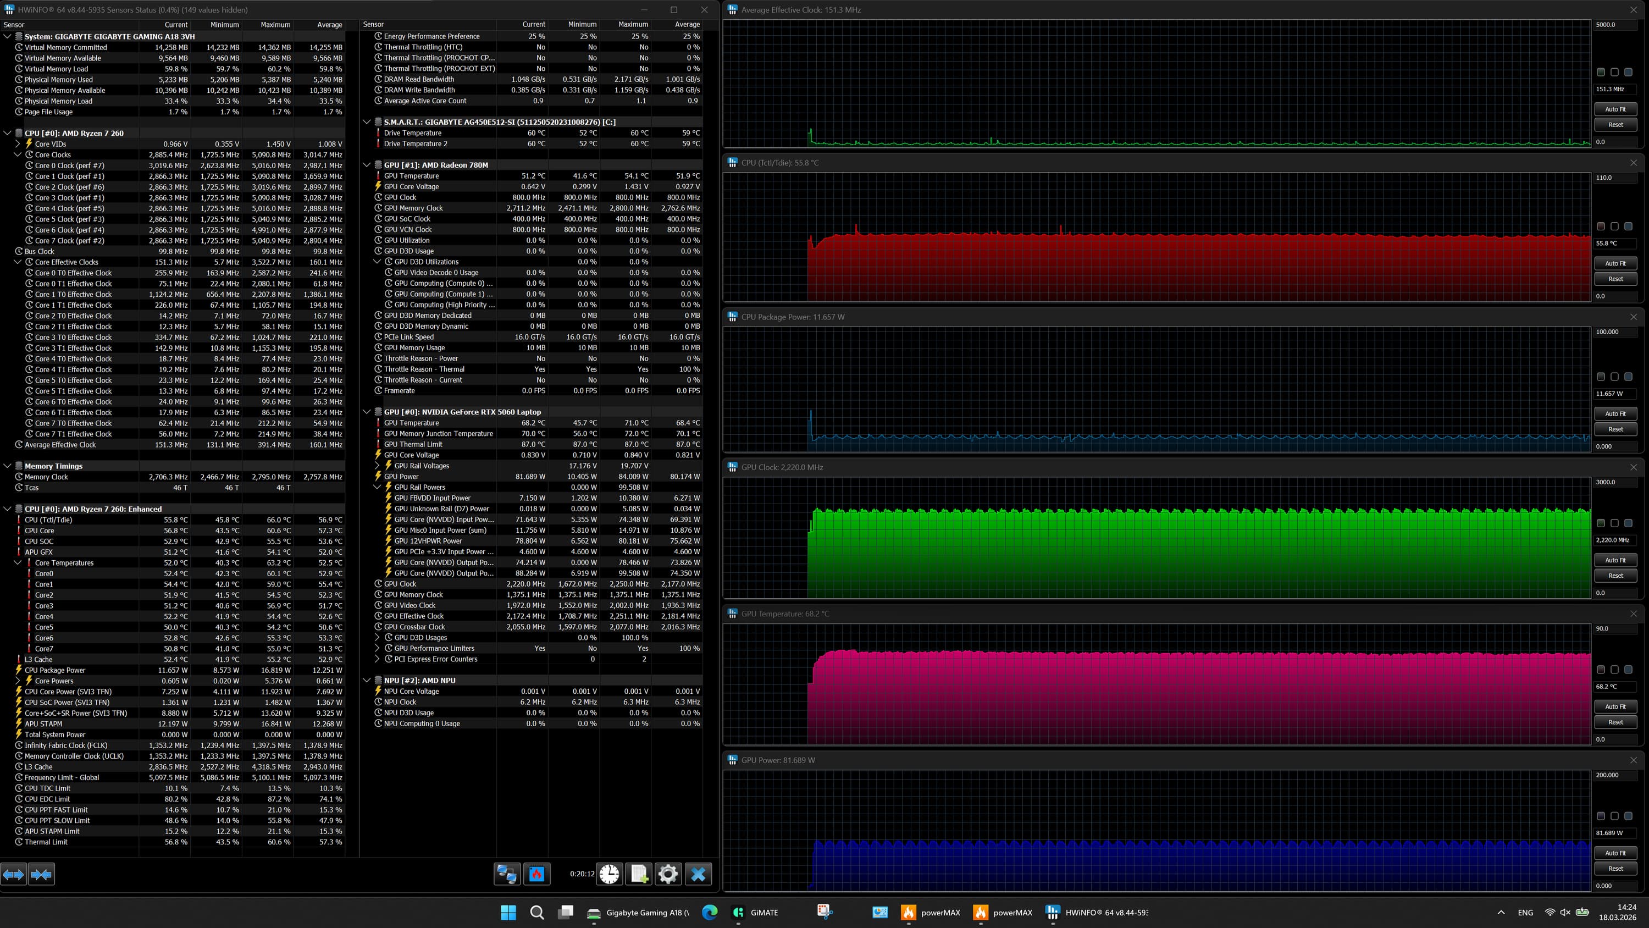Open sensor settings gear icon
The height and width of the screenshot is (928, 1649).
pos(668,874)
